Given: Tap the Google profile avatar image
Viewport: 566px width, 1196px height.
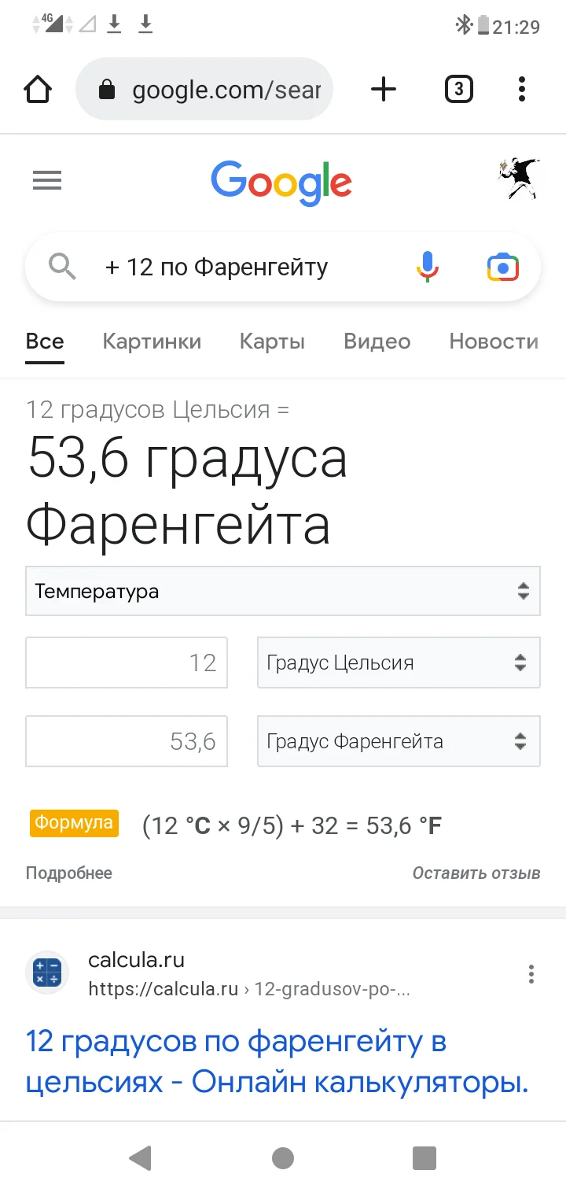Looking at the screenshot, I should click(x=518, y=178).
